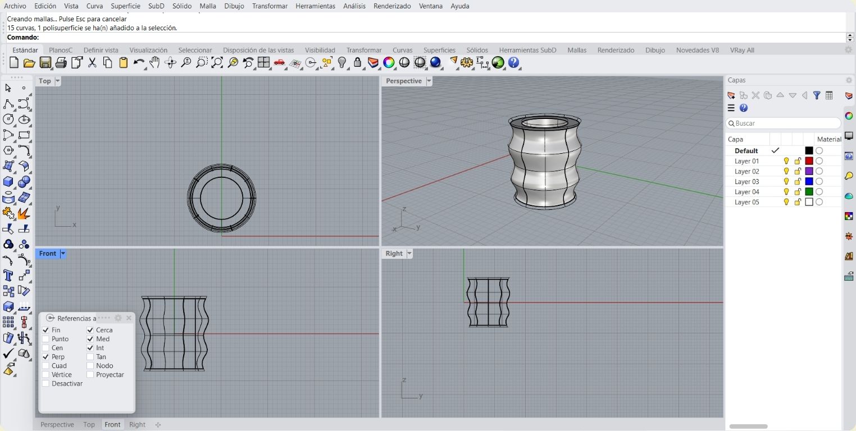
Task: Click the light bulb hide objects icon
Action: point(343,63)
